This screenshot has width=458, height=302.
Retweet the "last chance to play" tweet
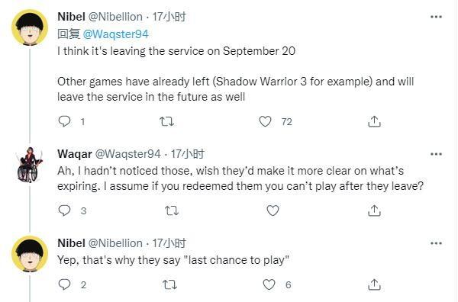(169, 284)
